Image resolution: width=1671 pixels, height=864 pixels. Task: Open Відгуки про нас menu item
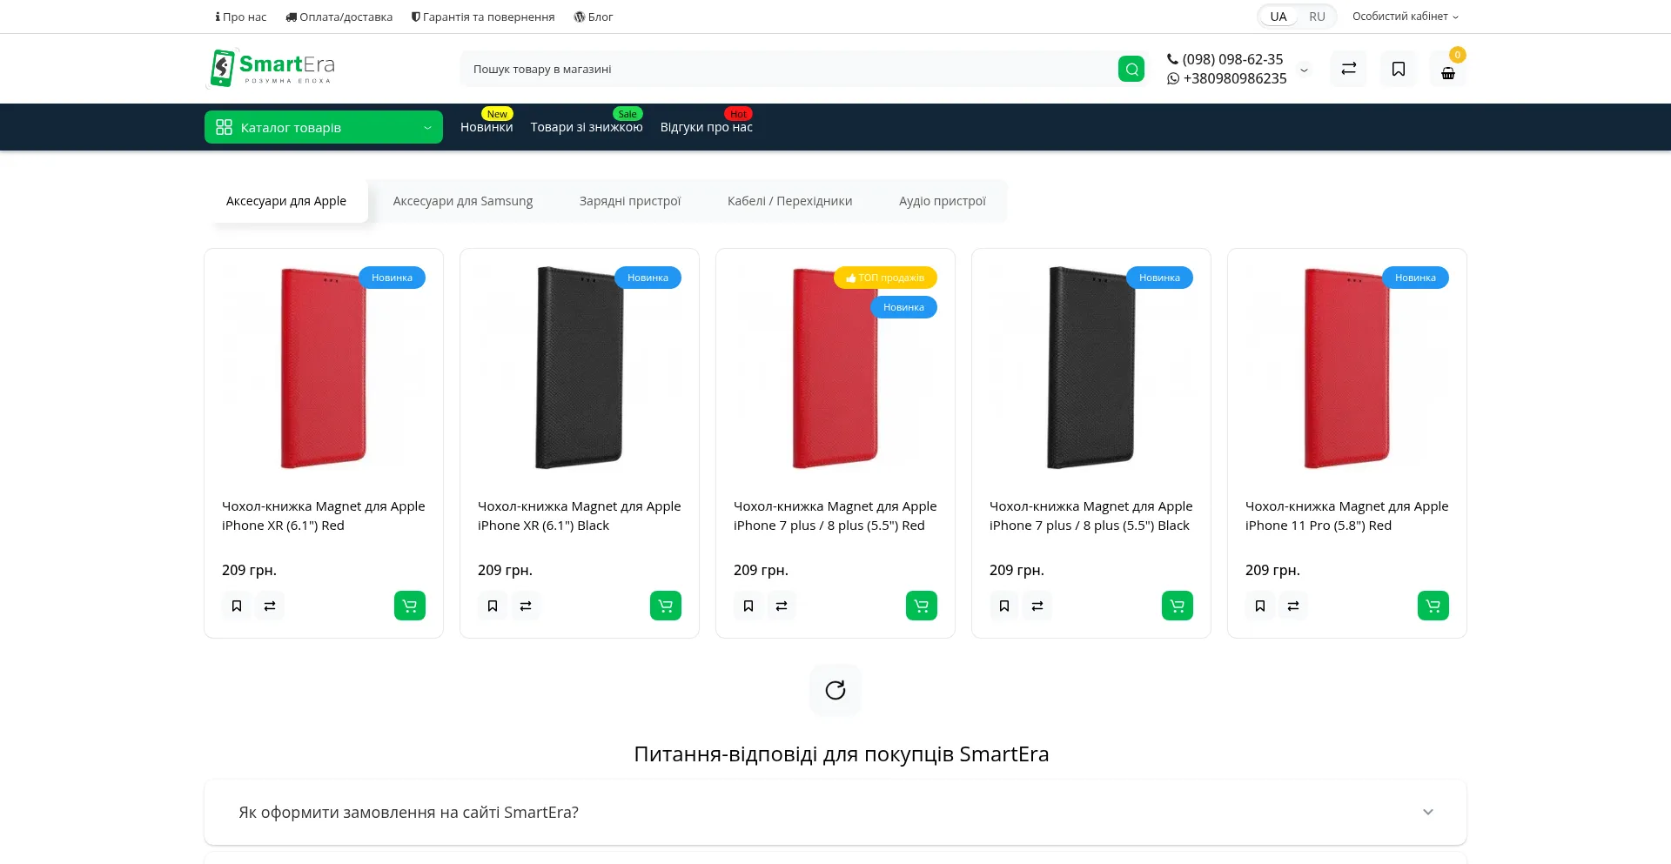click(707, 127)
